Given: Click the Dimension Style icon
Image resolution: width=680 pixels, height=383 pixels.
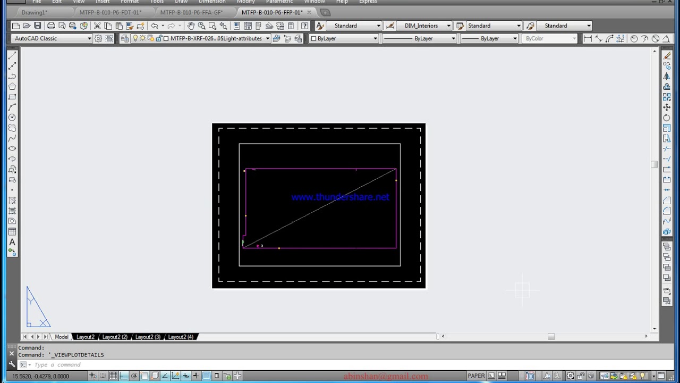Looking at the screenshot, I should pos(390,26).
